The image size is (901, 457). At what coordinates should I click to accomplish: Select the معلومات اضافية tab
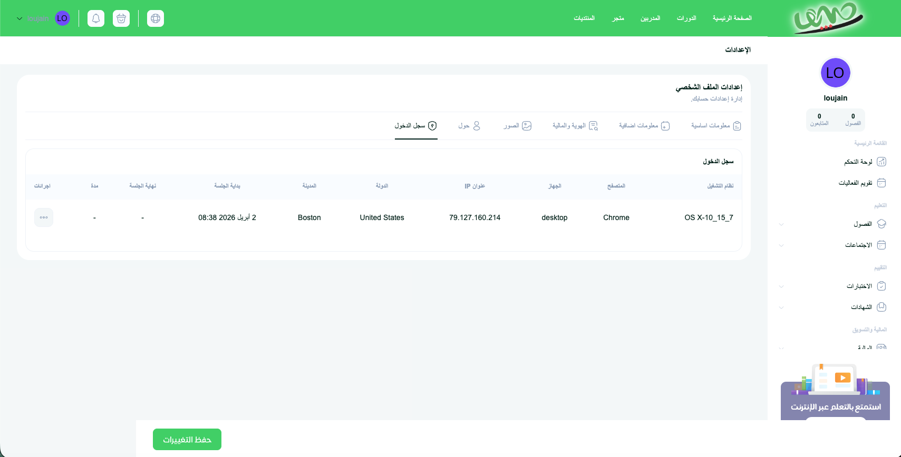coord(644,126)
